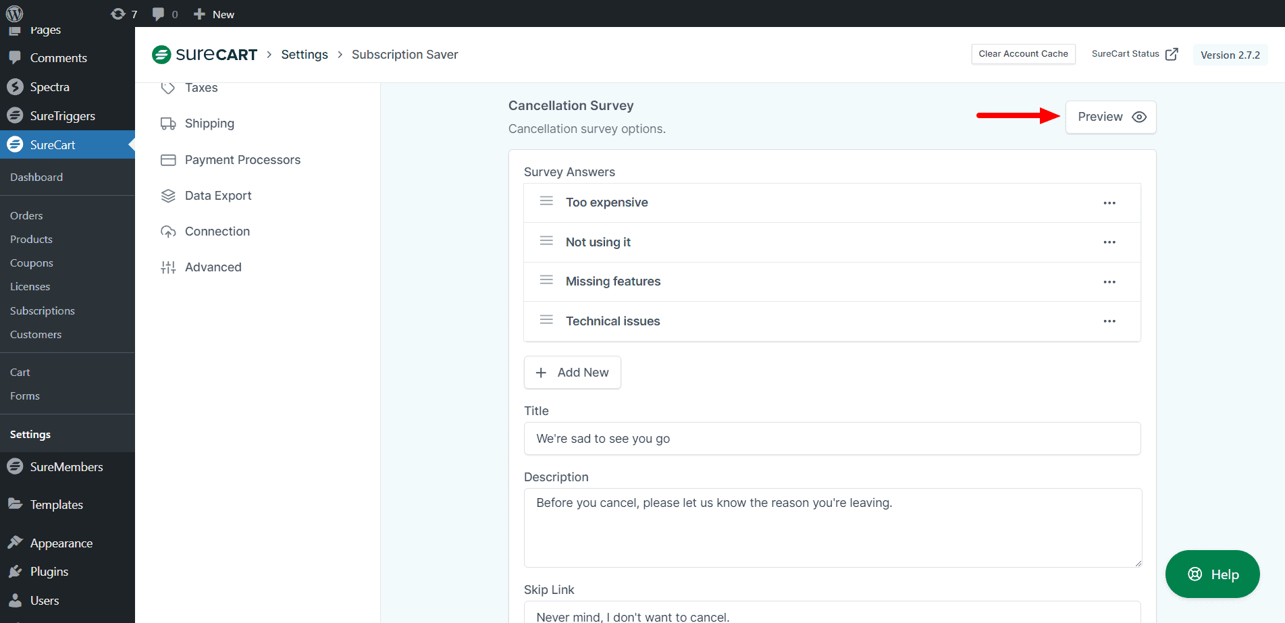This screenshot has width=1285, height=623.
Task: Open the Payment Processors settings
Action: 242,160
